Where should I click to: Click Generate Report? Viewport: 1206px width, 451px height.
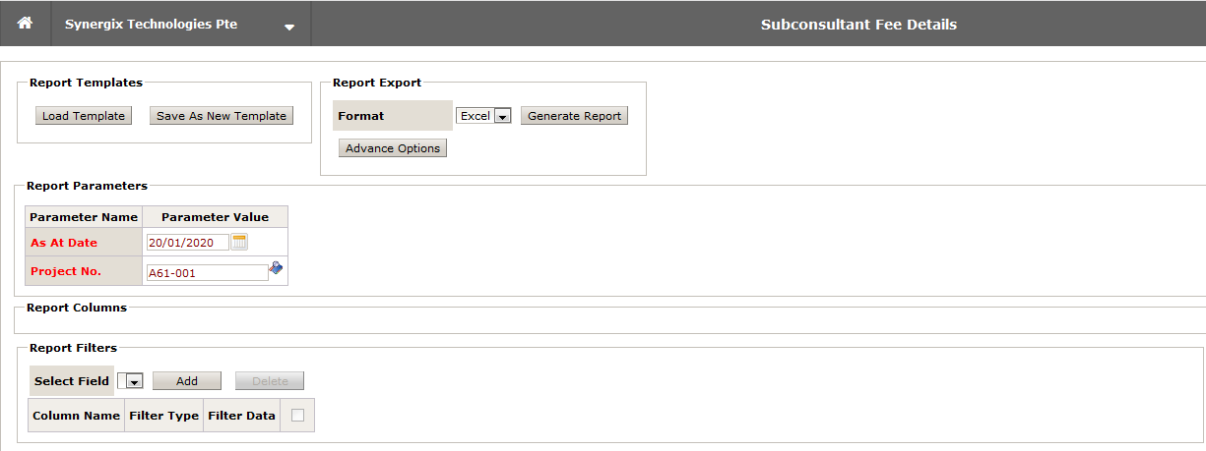tap(574, 116)
